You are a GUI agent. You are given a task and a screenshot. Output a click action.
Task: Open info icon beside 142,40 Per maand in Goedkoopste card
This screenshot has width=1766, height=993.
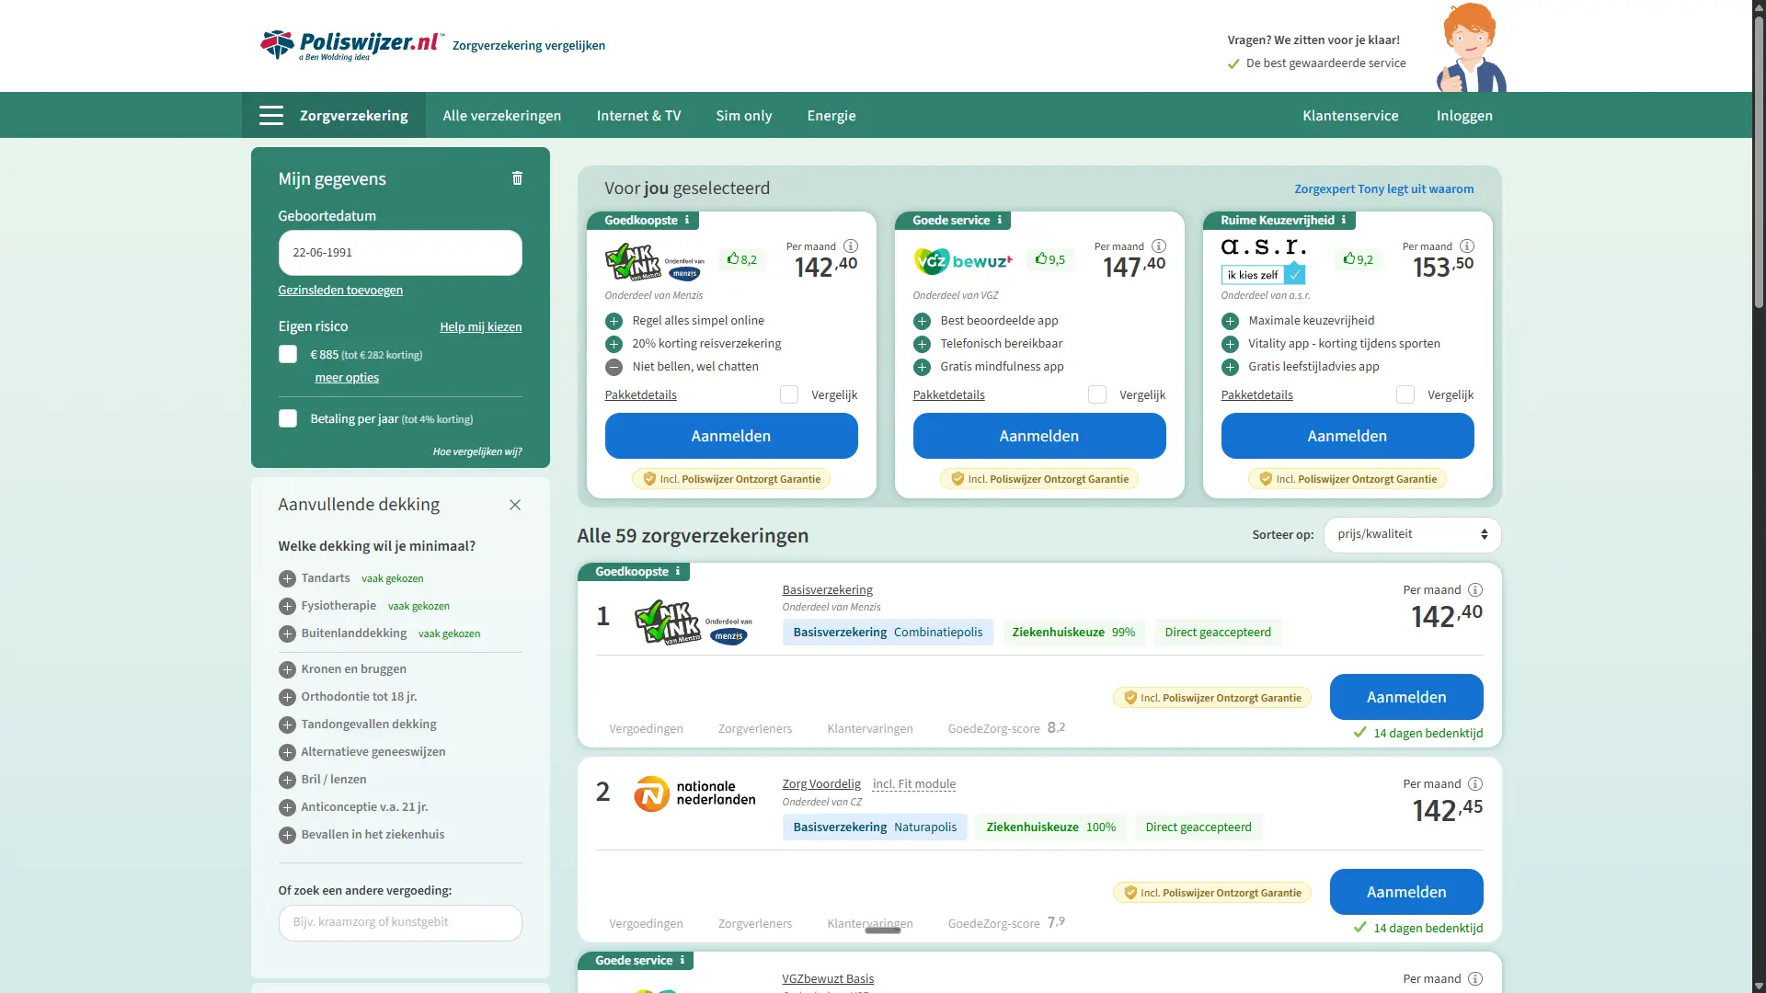851,246
